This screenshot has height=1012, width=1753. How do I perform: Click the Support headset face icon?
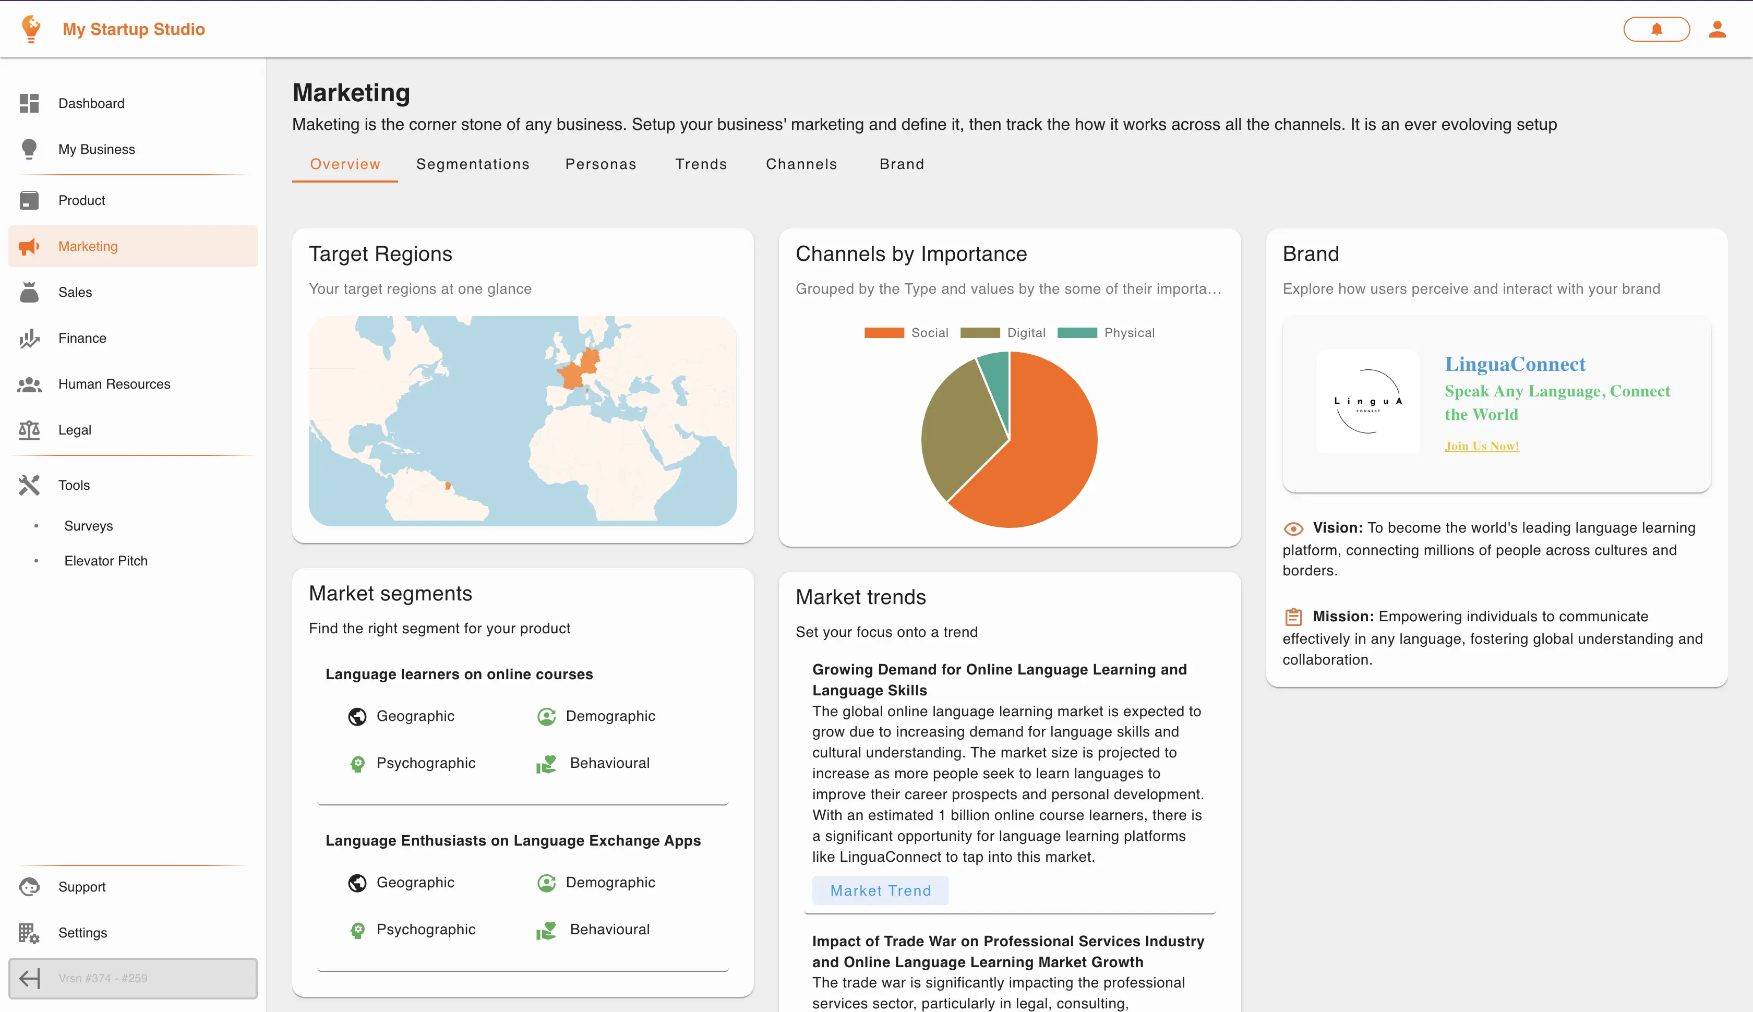(29, 887)
